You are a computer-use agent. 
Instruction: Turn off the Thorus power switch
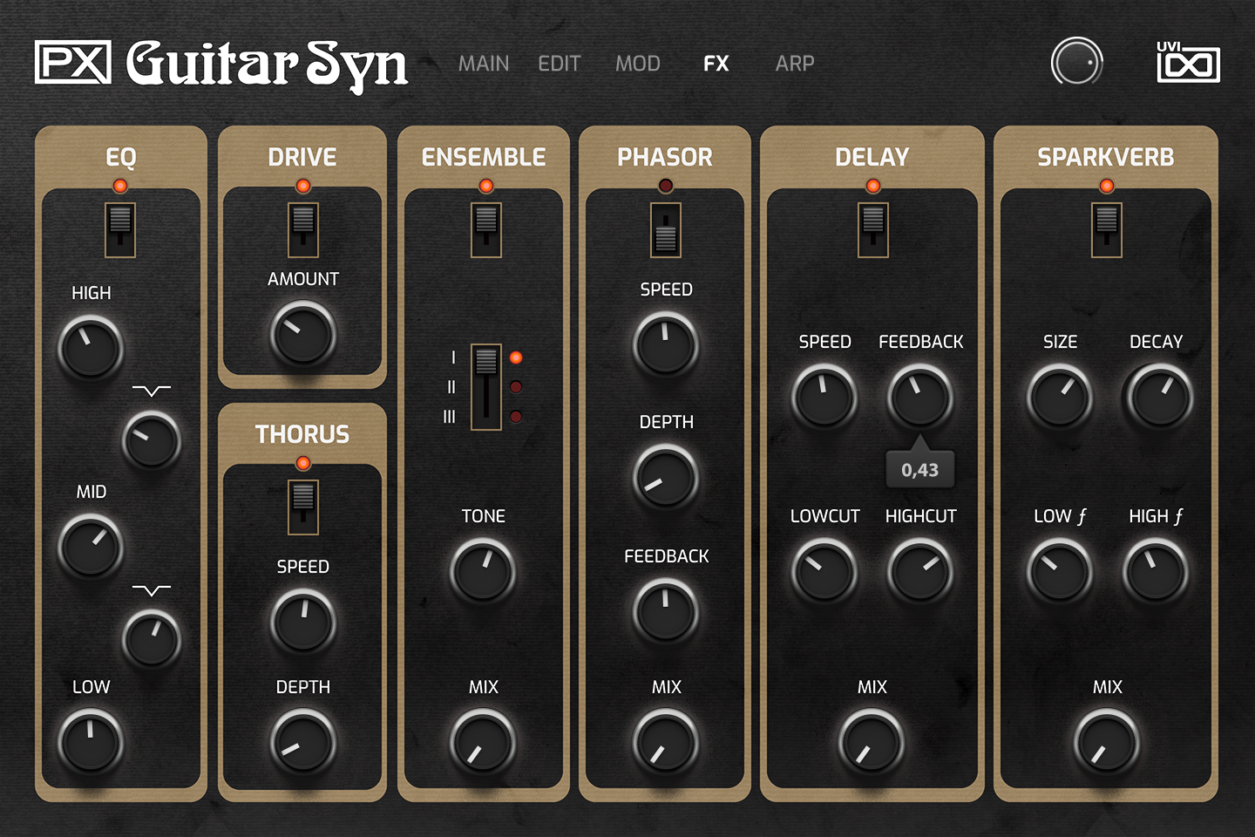pyautogui.click(x=303, y=507)
